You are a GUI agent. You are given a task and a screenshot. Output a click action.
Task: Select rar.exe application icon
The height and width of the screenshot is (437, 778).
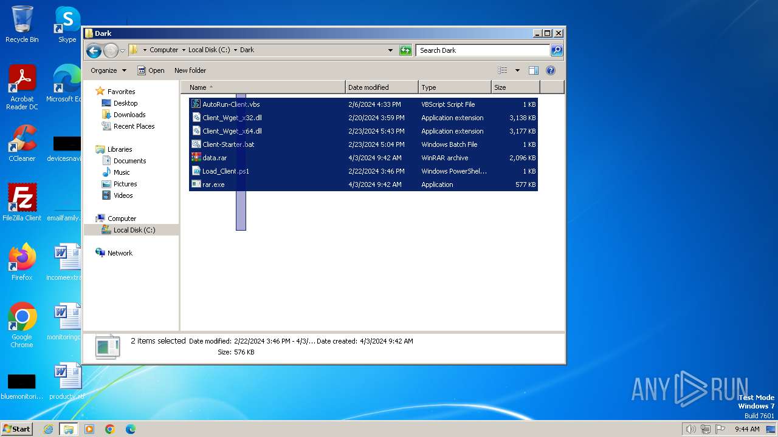196,185
